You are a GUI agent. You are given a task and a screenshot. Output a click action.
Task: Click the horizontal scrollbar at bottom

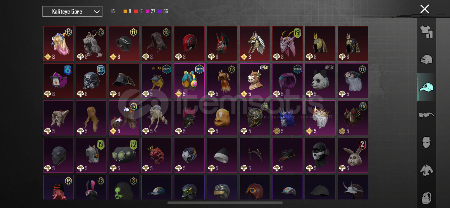coord(225,203)
